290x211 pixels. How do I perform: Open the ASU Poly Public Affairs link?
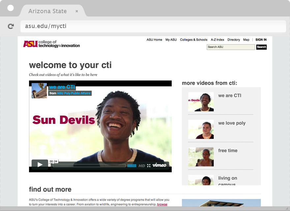73,93
